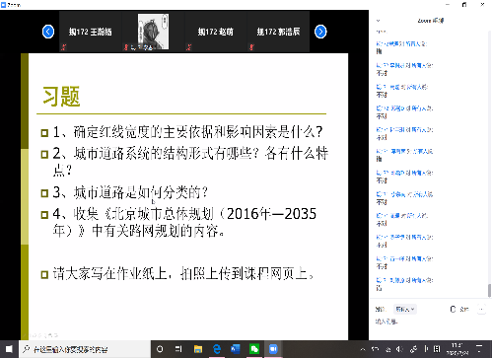Attach a file in Zoom chat
The width and height of the screenshot is (492, 358).
(x=459, y=309)
